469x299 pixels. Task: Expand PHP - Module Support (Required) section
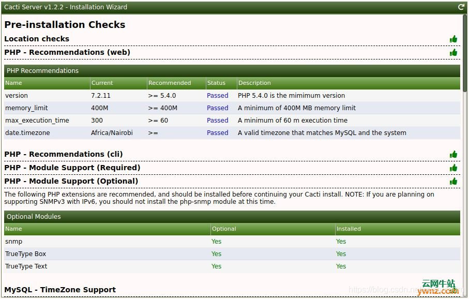coord(72,168)
